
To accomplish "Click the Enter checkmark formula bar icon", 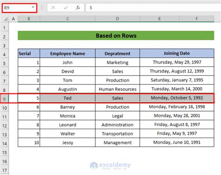I will click(66, 7).
